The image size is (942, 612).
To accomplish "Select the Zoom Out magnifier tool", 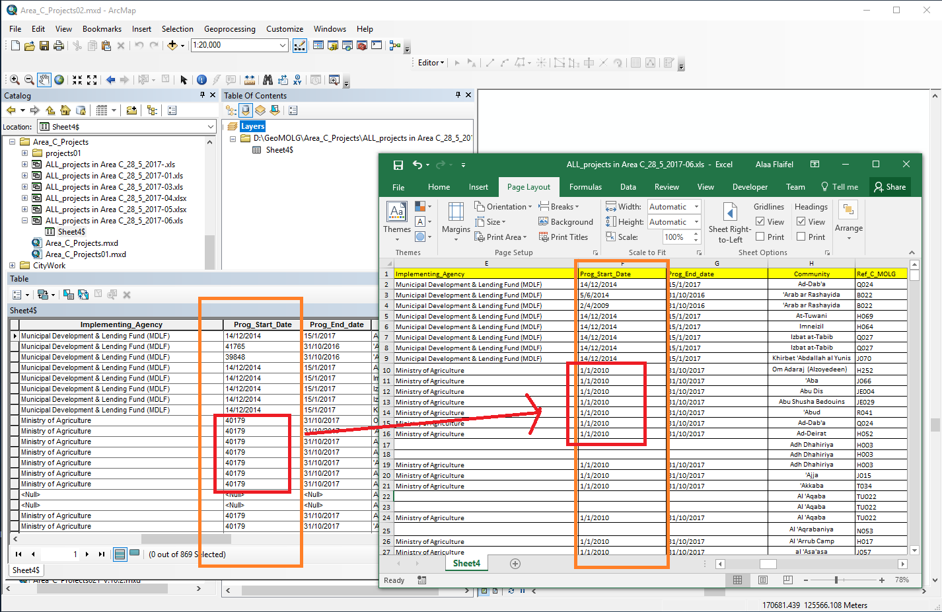I will pos(29,80).
